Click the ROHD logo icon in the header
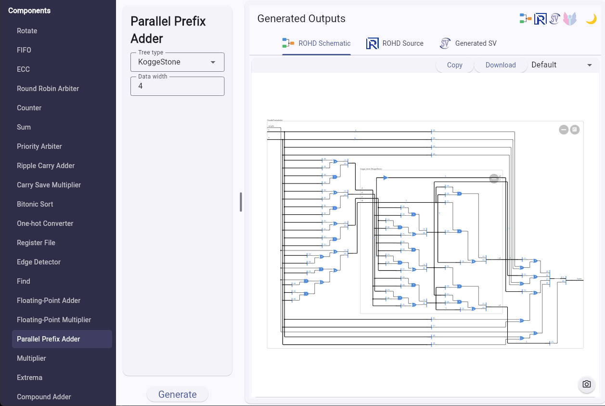The width and height of the screenshot is (605, 406). tap(541, 19)
